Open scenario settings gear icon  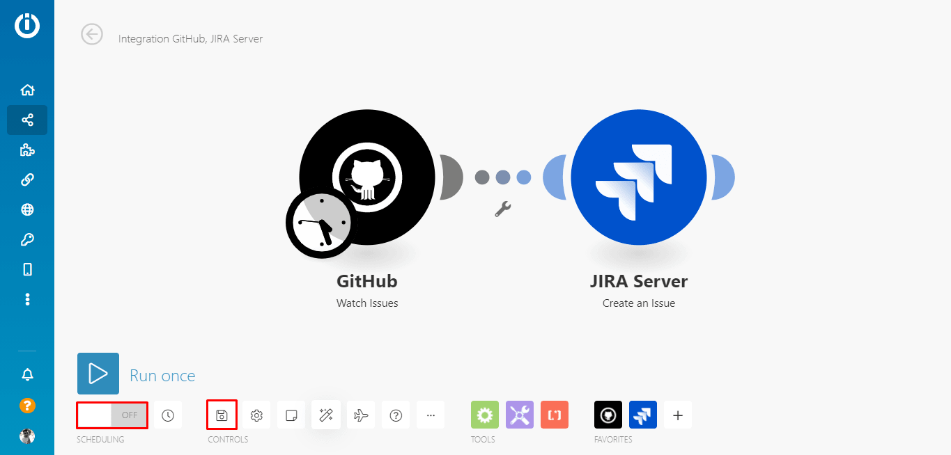pos(256,415)
